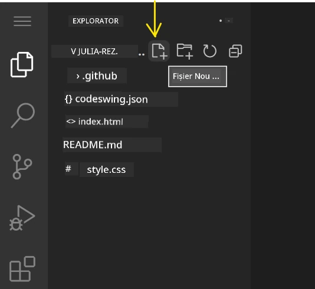The image size is (315, 289).
Task: Open style.css file
Action: [x=106, y=169]
